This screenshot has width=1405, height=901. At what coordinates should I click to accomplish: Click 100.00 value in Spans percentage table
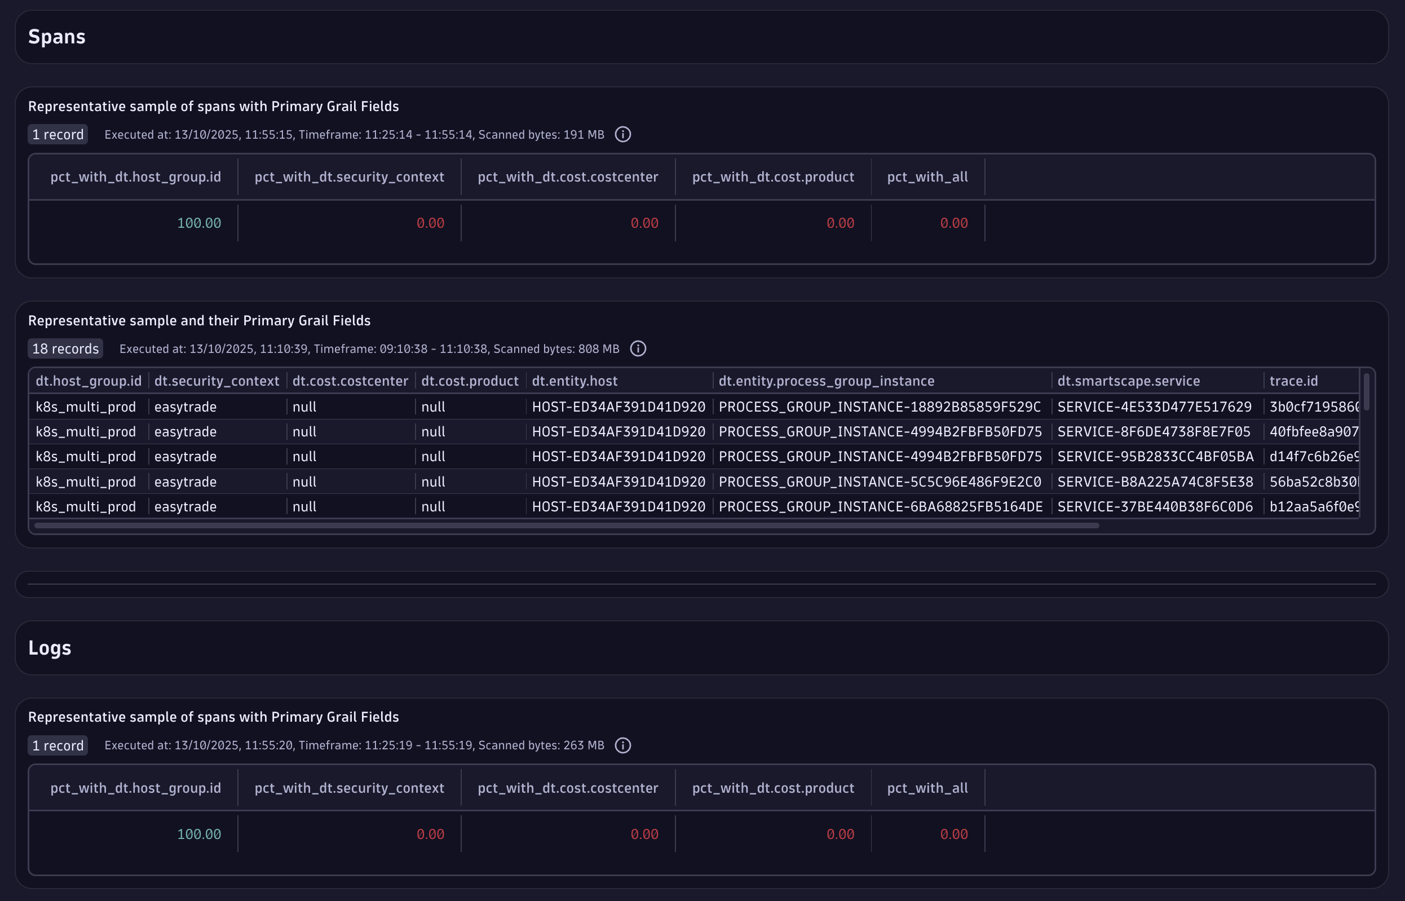pos(199,223)
